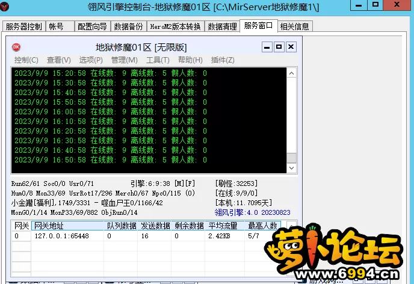This screenshot has height=284, width=414.
Task: Click the 翎风引擎控制台 app icon in title bar
Action: click(x=4, y=7)
